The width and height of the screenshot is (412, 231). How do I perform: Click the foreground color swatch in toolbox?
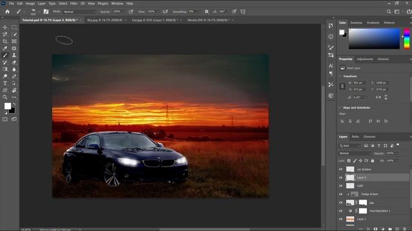point(7,106)
